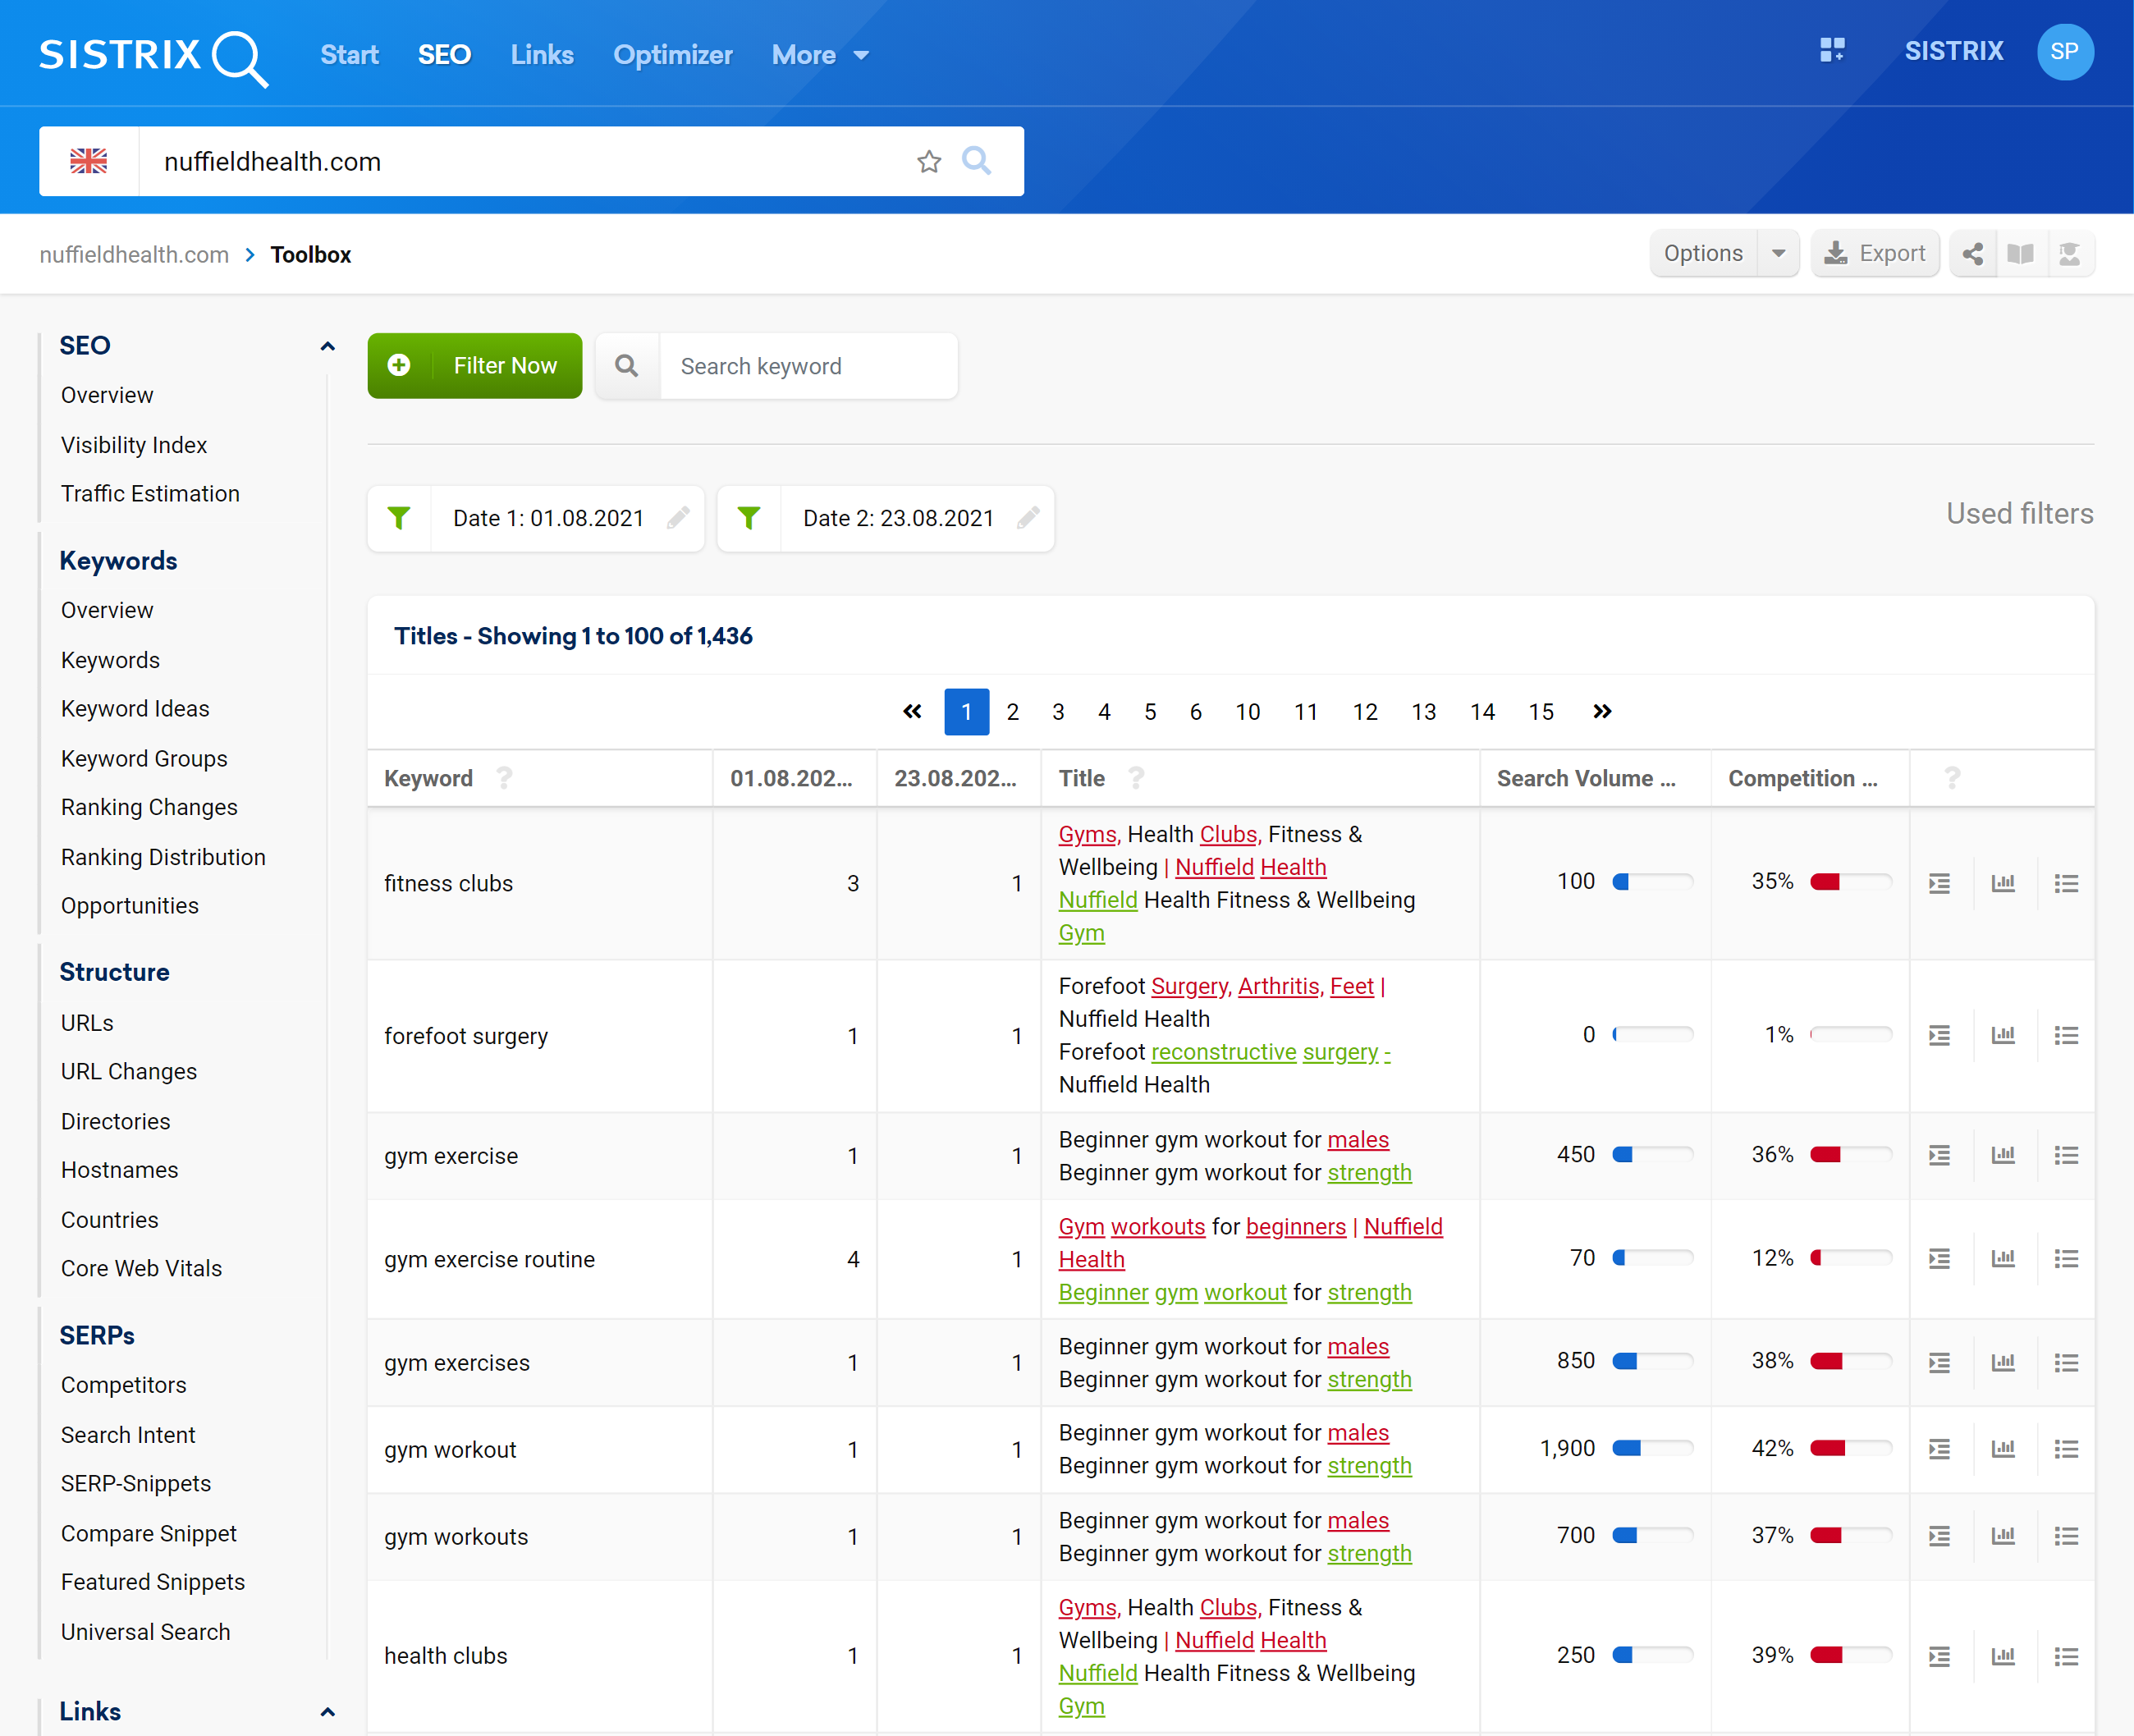Click the green Filter Now button
The height and width of the screenshot is (1736, 2134).
(475, 366)
